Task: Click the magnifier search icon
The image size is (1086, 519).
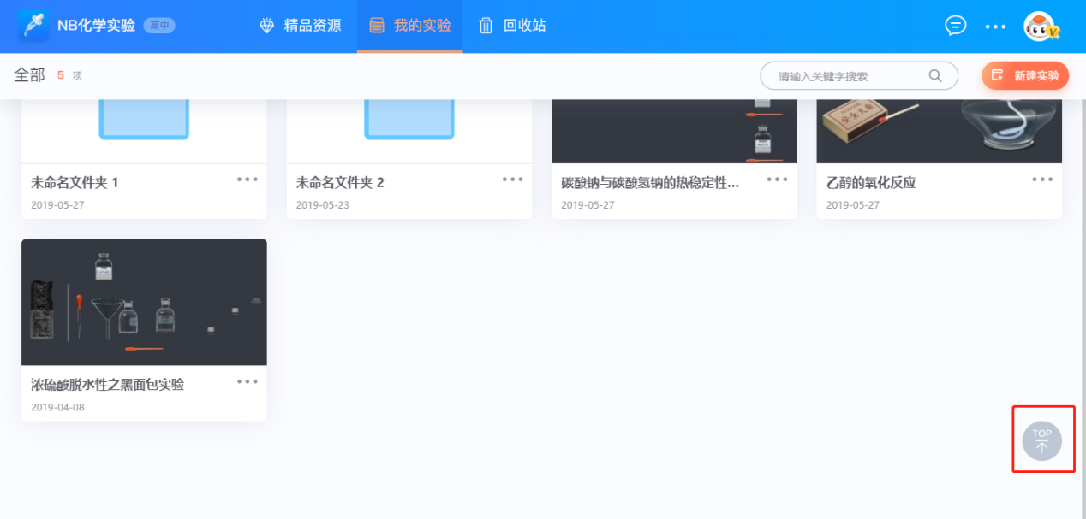Action: coord(935,75)
